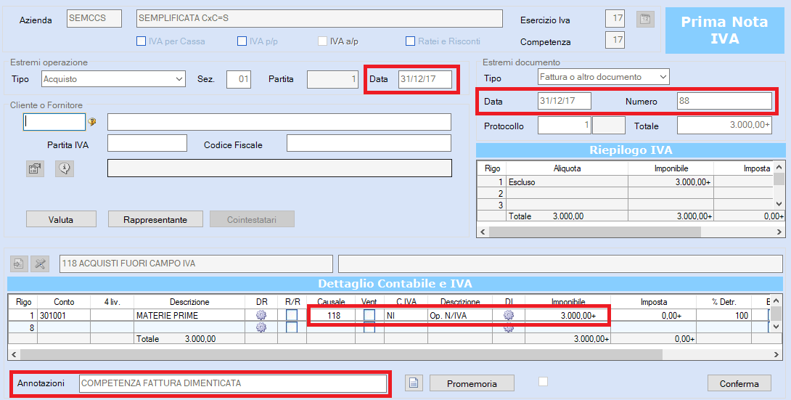Click the Sez. field showing 01

click(x=239, y=79)
